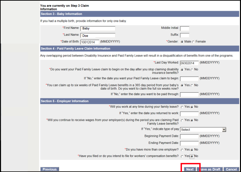Select Yes for more than one employer
This screenshot has width=241, height=172.
(x=182, y=150)
